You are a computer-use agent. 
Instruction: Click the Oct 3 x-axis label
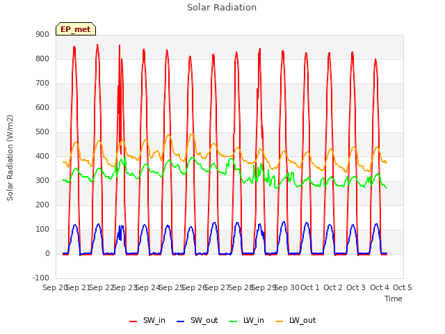(356, 287)
